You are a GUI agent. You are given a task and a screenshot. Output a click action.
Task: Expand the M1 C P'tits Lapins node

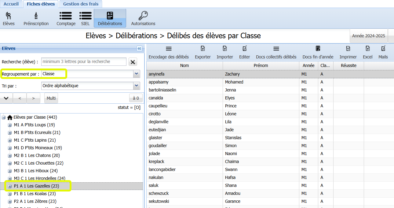pos(10,140)
